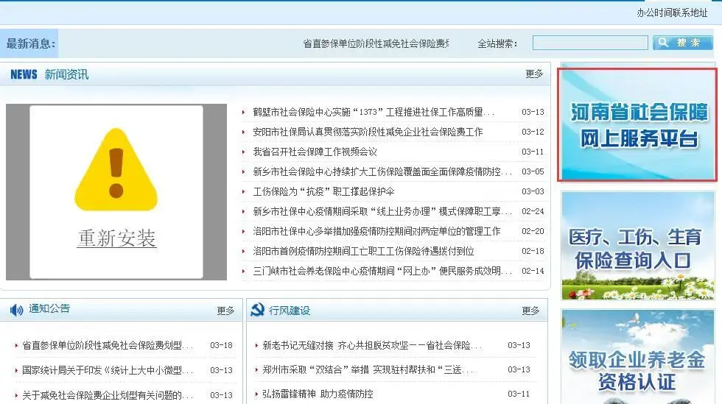
Task: Show 更多 for the 行风建设 section
Action: click(x=530, y=311)
